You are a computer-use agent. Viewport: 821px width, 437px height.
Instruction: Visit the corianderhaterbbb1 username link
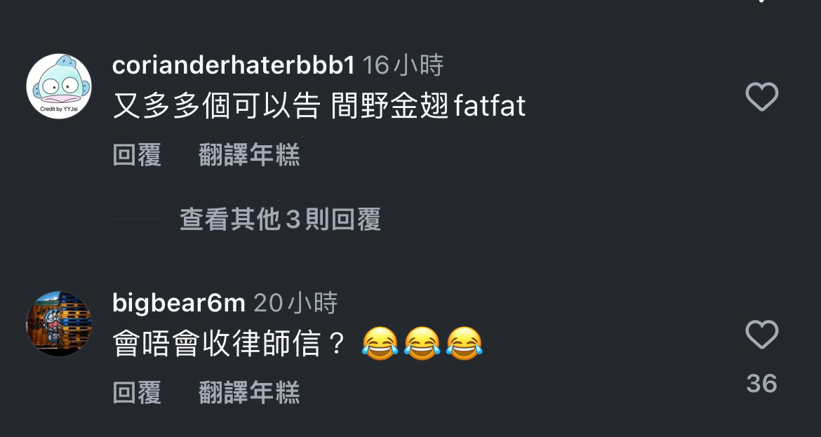tap(234, 65)
